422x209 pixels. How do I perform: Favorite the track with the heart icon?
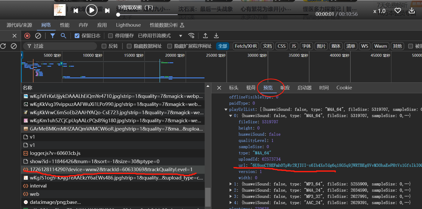[398, 11]
